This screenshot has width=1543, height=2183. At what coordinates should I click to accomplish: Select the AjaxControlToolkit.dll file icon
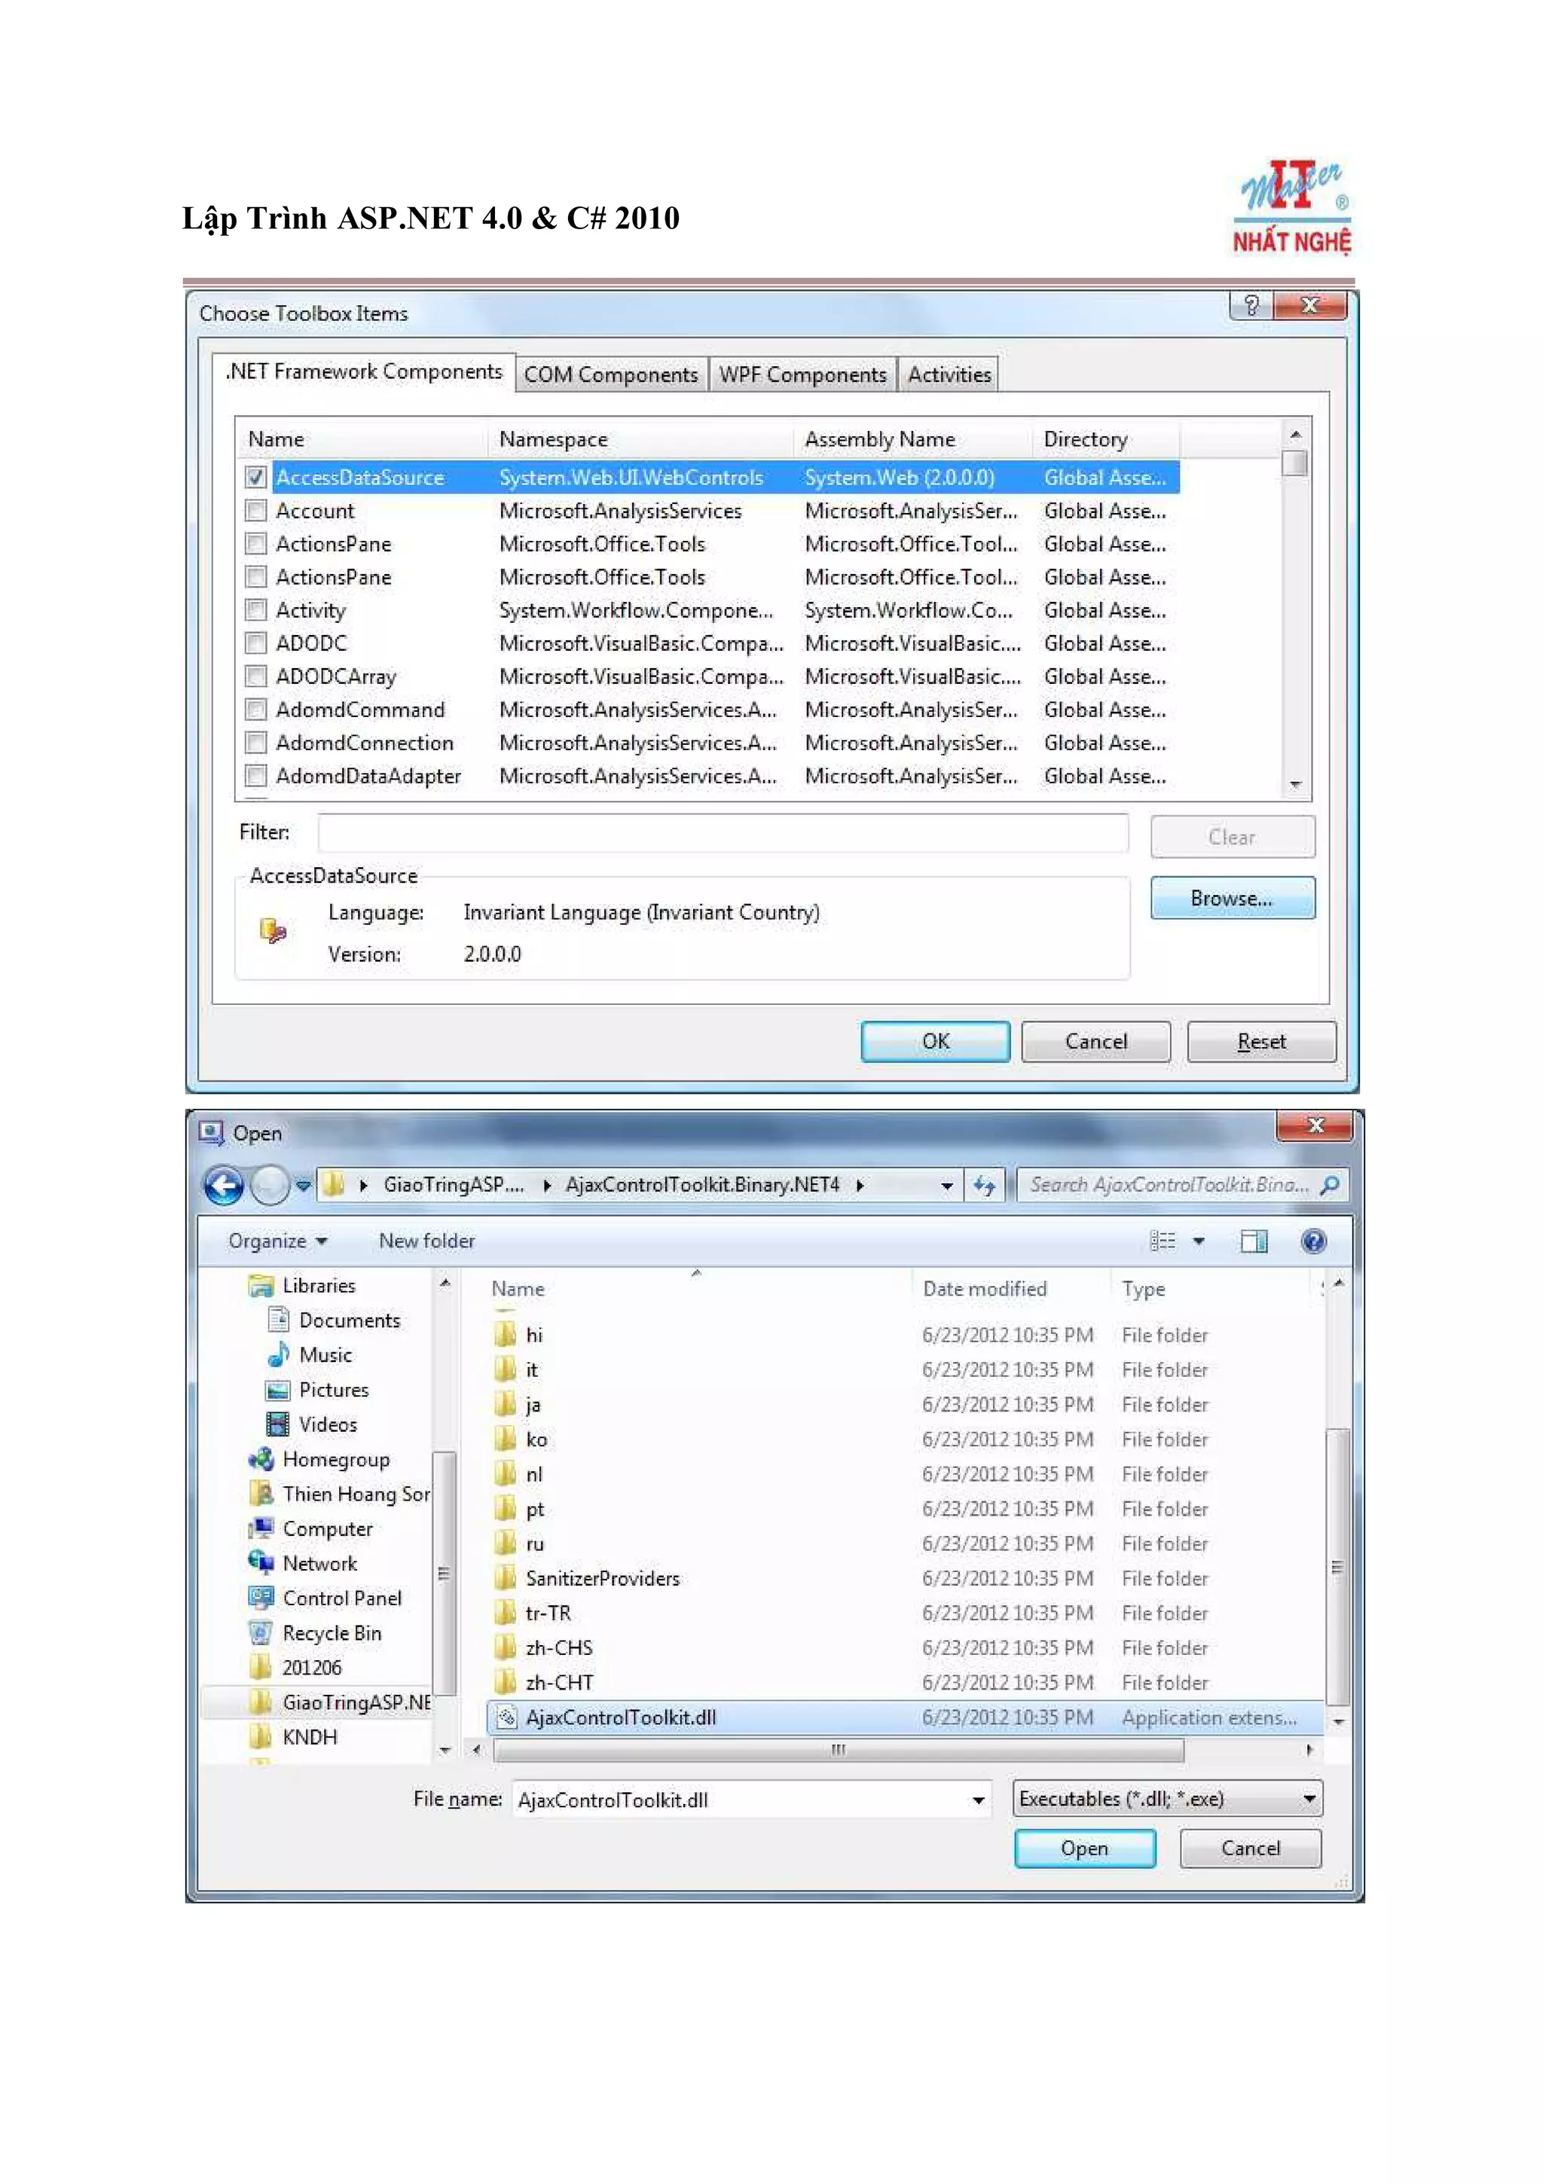point(507,1717)
